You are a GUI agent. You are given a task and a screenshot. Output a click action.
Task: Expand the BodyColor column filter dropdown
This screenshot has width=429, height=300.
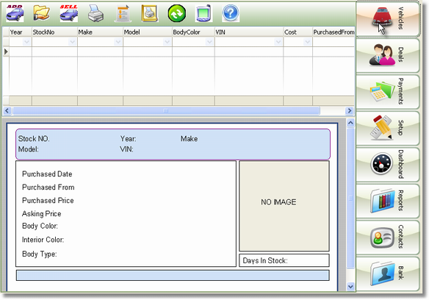(209, 42)
